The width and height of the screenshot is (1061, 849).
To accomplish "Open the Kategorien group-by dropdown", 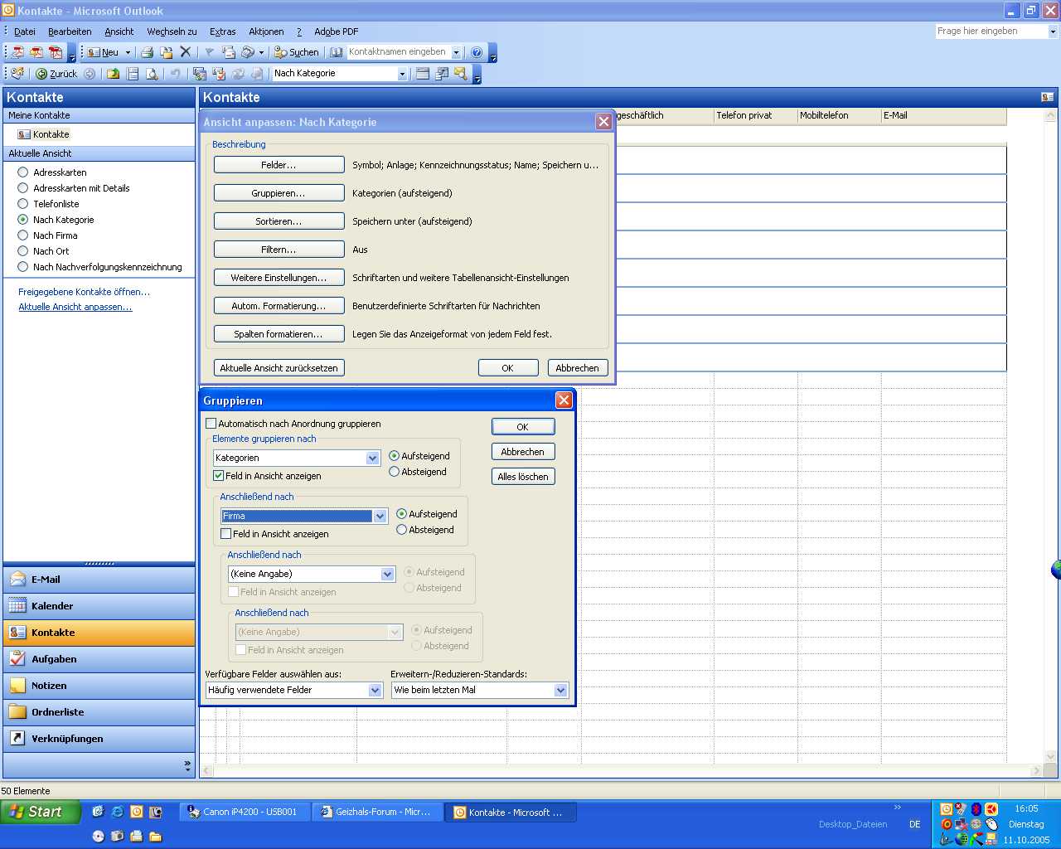I will pyautogui.click(x=372, y=458).
